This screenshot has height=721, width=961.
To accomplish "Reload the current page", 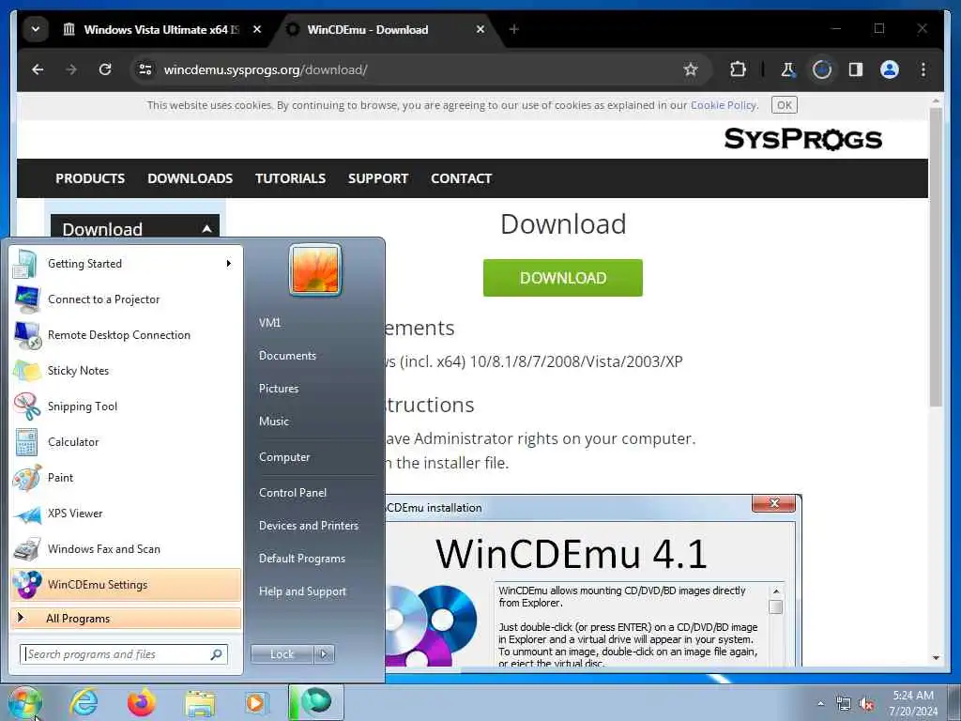I will tap(105, 69).
